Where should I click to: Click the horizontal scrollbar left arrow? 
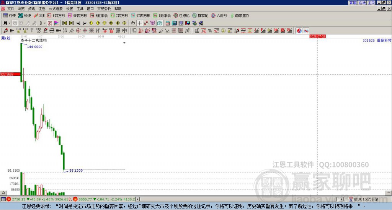point(137,199)
